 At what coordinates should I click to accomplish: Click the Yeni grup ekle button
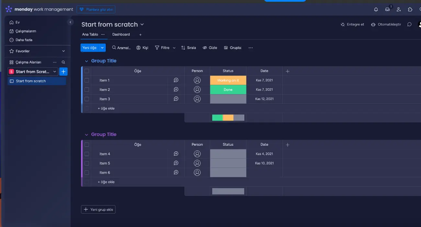(x=98, y=209)
